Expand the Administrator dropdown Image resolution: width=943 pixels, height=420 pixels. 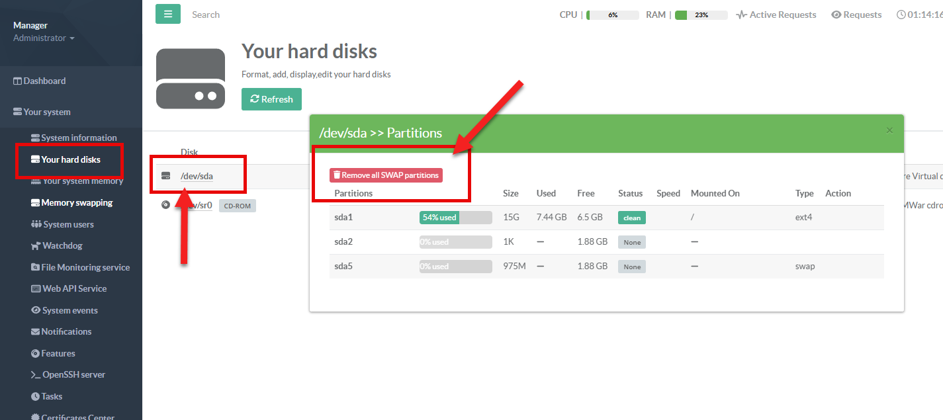[x=44, y=38]
